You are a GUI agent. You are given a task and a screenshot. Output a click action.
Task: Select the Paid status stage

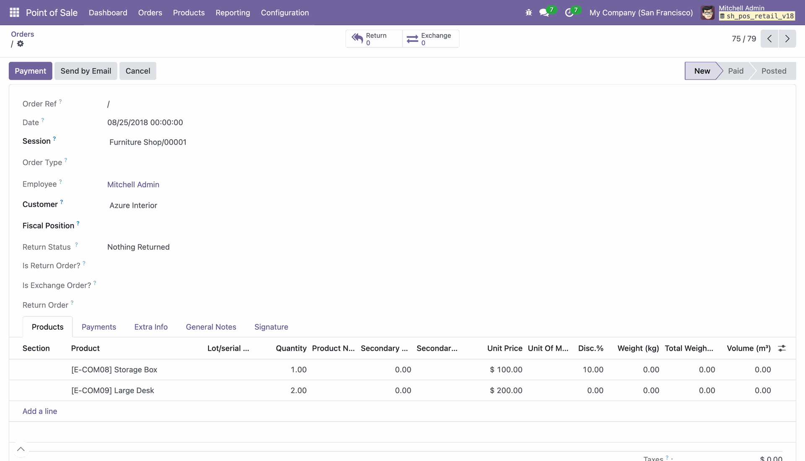pyautogui.click(x=735, y=71)
